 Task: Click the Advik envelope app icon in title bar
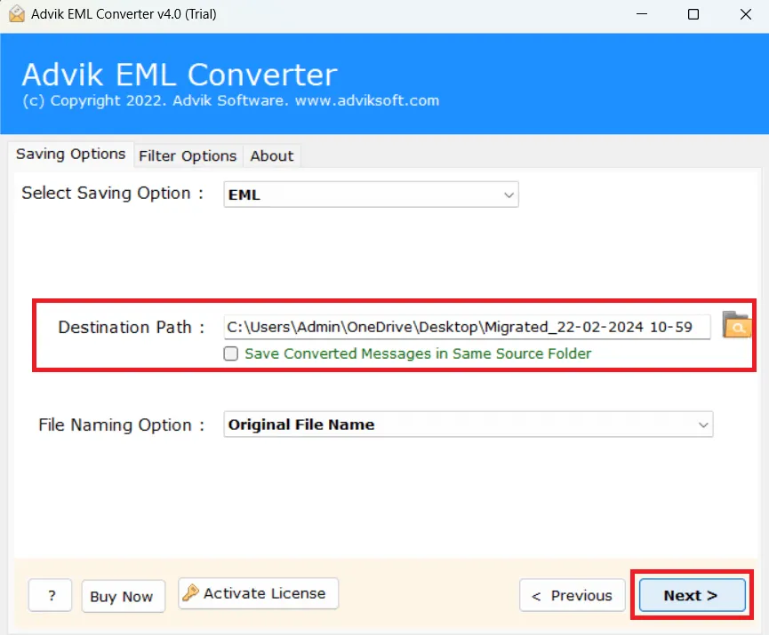pos(16,13)
